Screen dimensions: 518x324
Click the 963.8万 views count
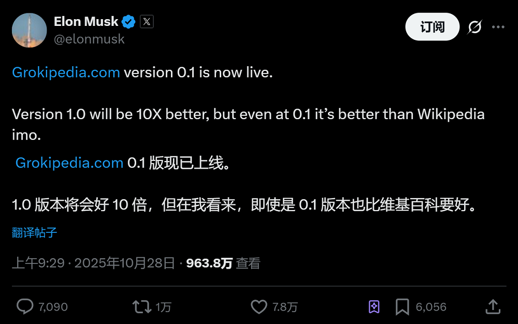pyautogui.click(x=209, y=263)
